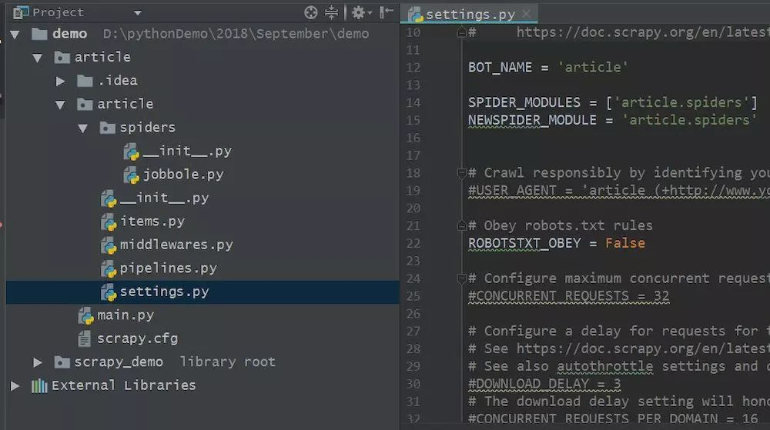Click the False value of ROBOTSTXT_OBEY

625,243
